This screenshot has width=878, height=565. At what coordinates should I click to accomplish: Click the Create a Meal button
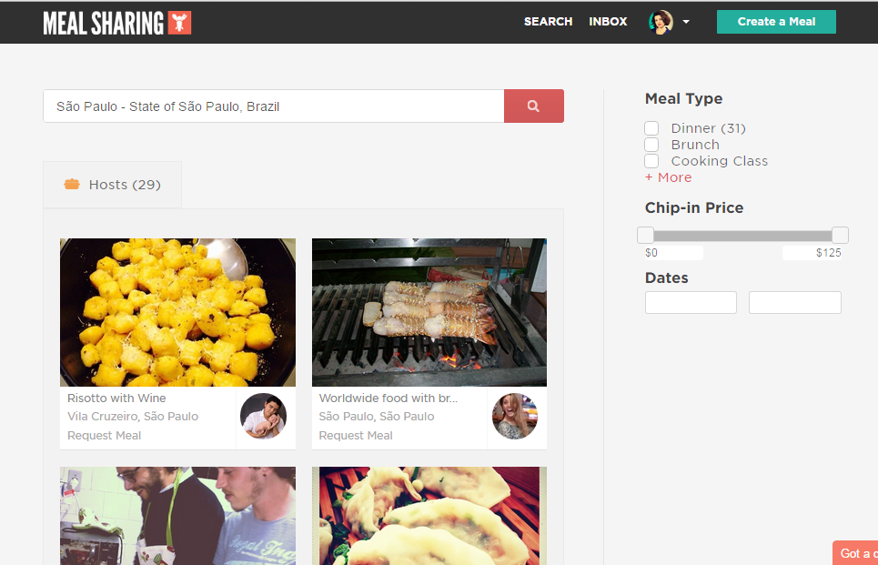(x=776, y=22)
